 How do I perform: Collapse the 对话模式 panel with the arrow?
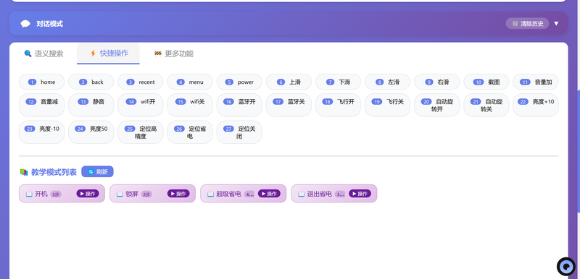click(x=556, y=24)
